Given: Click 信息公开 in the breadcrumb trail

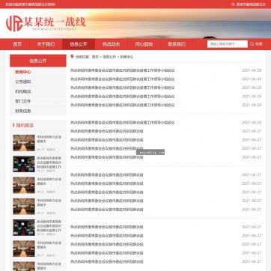Looking at the screenshot, I should (109, 57).
